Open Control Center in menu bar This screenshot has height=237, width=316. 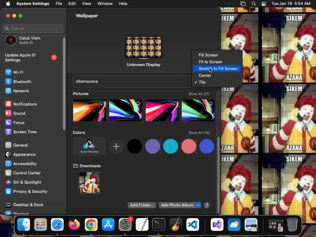[x=264, y=4]
